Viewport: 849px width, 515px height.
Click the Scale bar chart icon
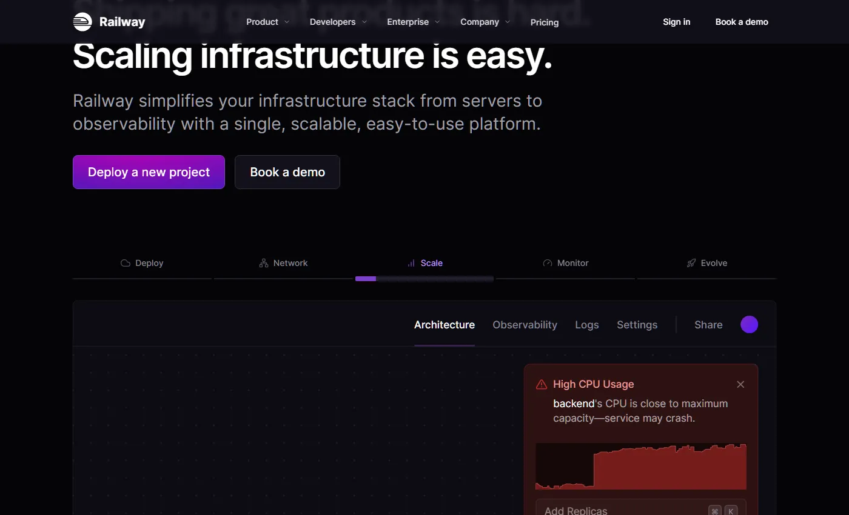(x=411, y=263)
